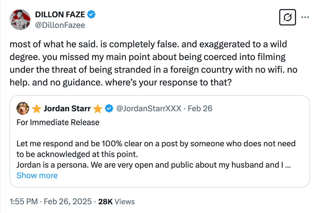Open the 28K Views count

pyautogui.click(x=116, y=201)
